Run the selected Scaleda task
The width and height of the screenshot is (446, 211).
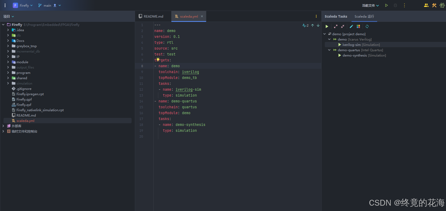327,26
